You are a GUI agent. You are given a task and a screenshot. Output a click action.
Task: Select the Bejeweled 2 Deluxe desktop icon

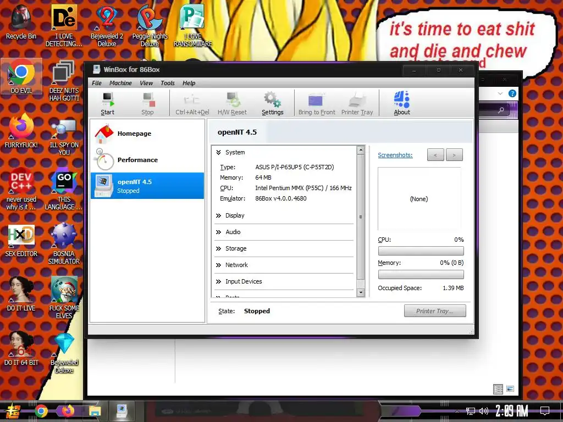pos(107,26)
